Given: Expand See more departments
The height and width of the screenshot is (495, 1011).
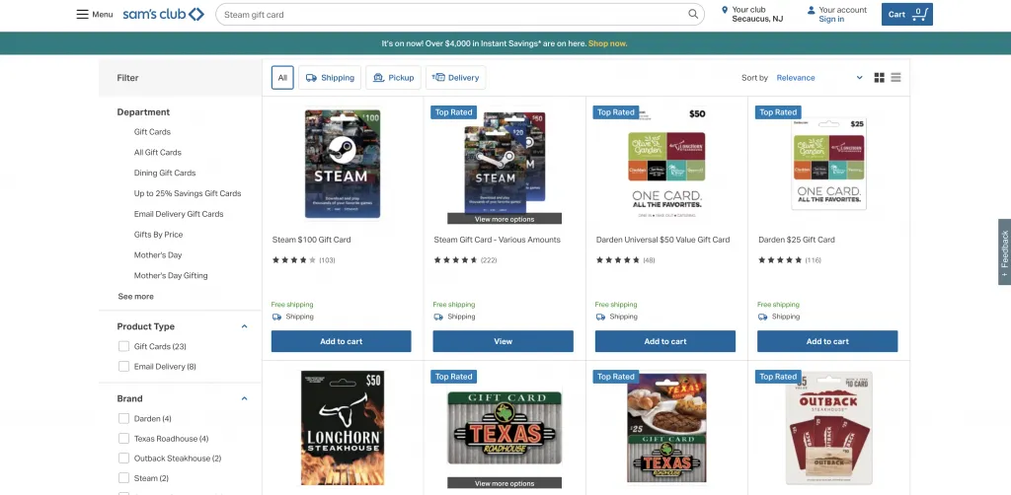Looking at the screenshot, I should tap(135, 297).
